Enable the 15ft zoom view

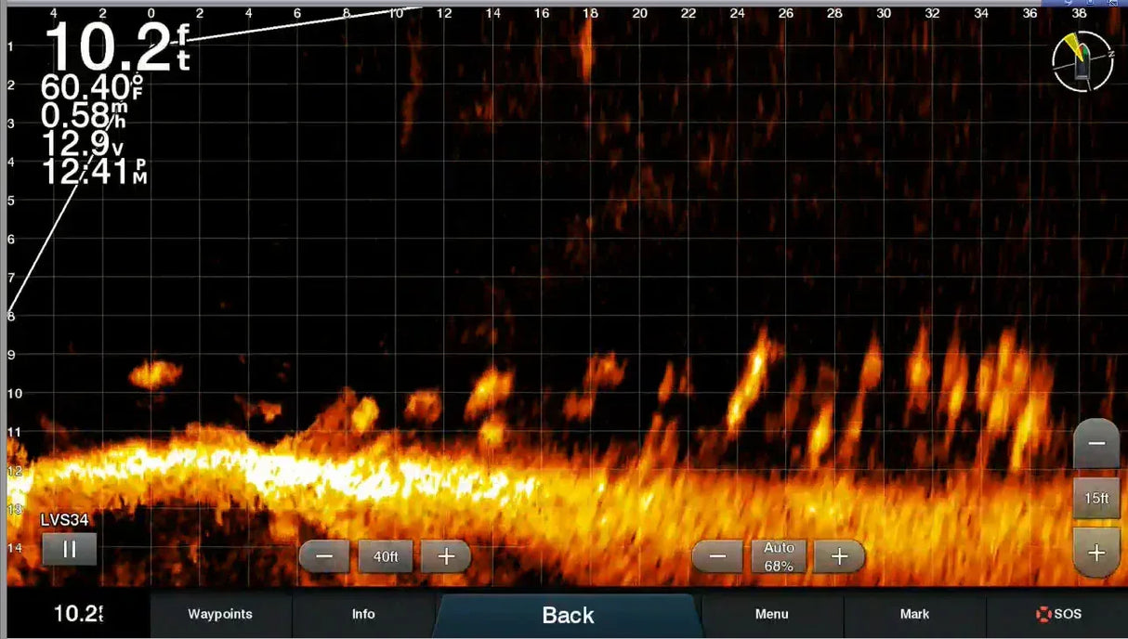[x=1095, y=499]
